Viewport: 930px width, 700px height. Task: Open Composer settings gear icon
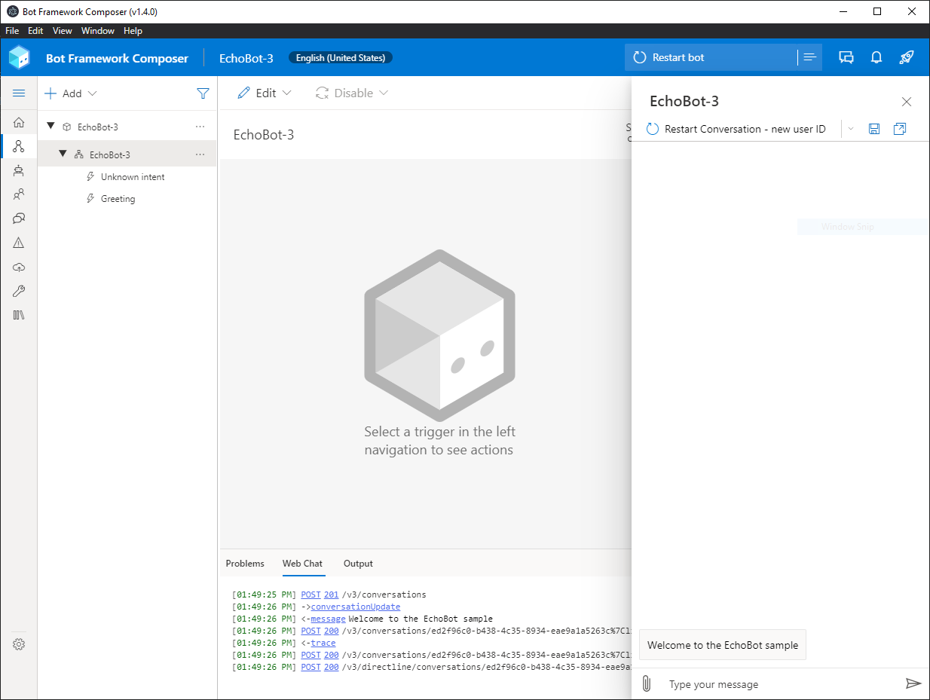point(19,644)
